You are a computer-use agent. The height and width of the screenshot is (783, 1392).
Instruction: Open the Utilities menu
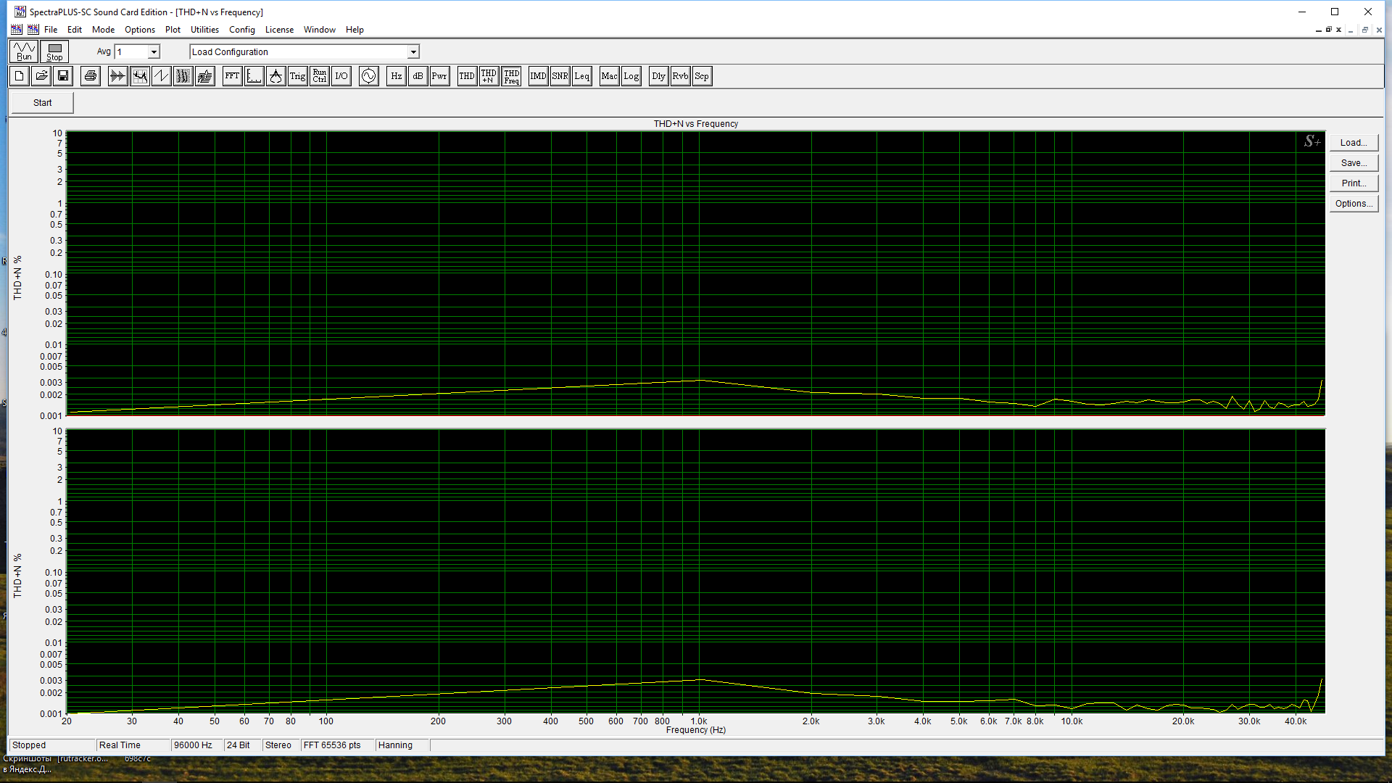point(204,30)
